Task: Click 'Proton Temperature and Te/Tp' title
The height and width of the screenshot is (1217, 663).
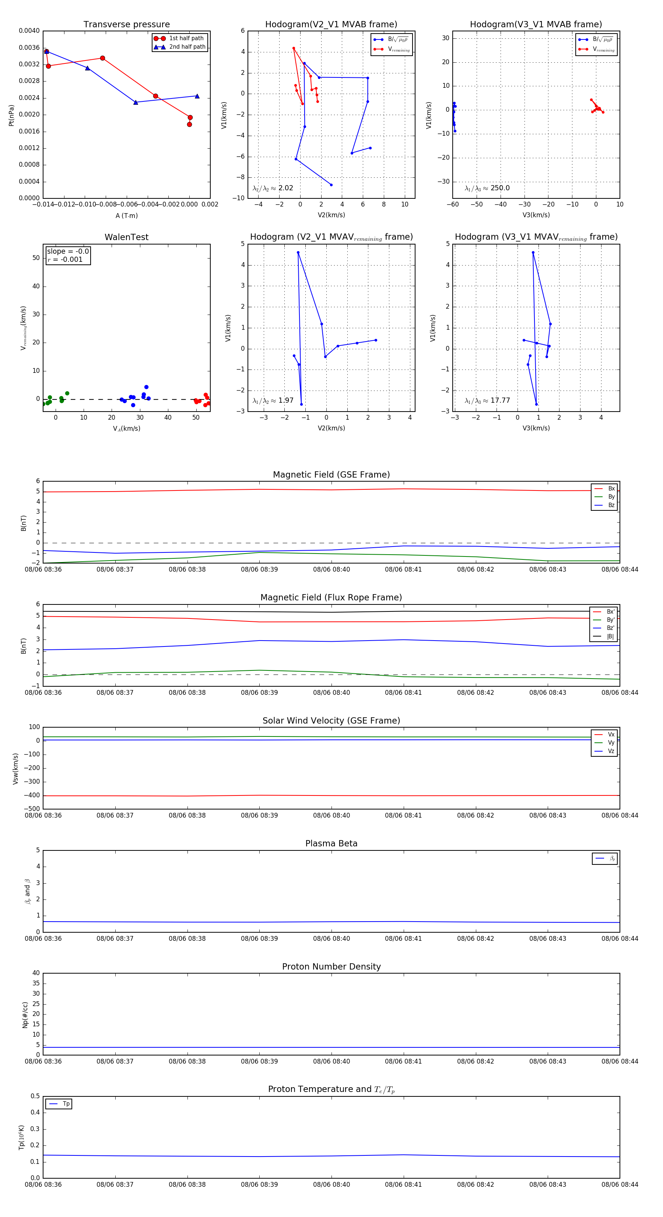Action: pyautogui.click(x=331, y=1089)
